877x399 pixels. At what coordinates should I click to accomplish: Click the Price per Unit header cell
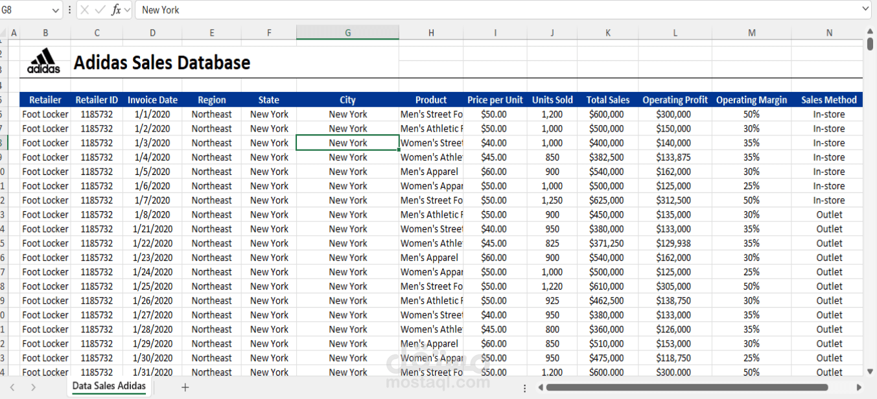pyautogui.click(x=495, y=100)
